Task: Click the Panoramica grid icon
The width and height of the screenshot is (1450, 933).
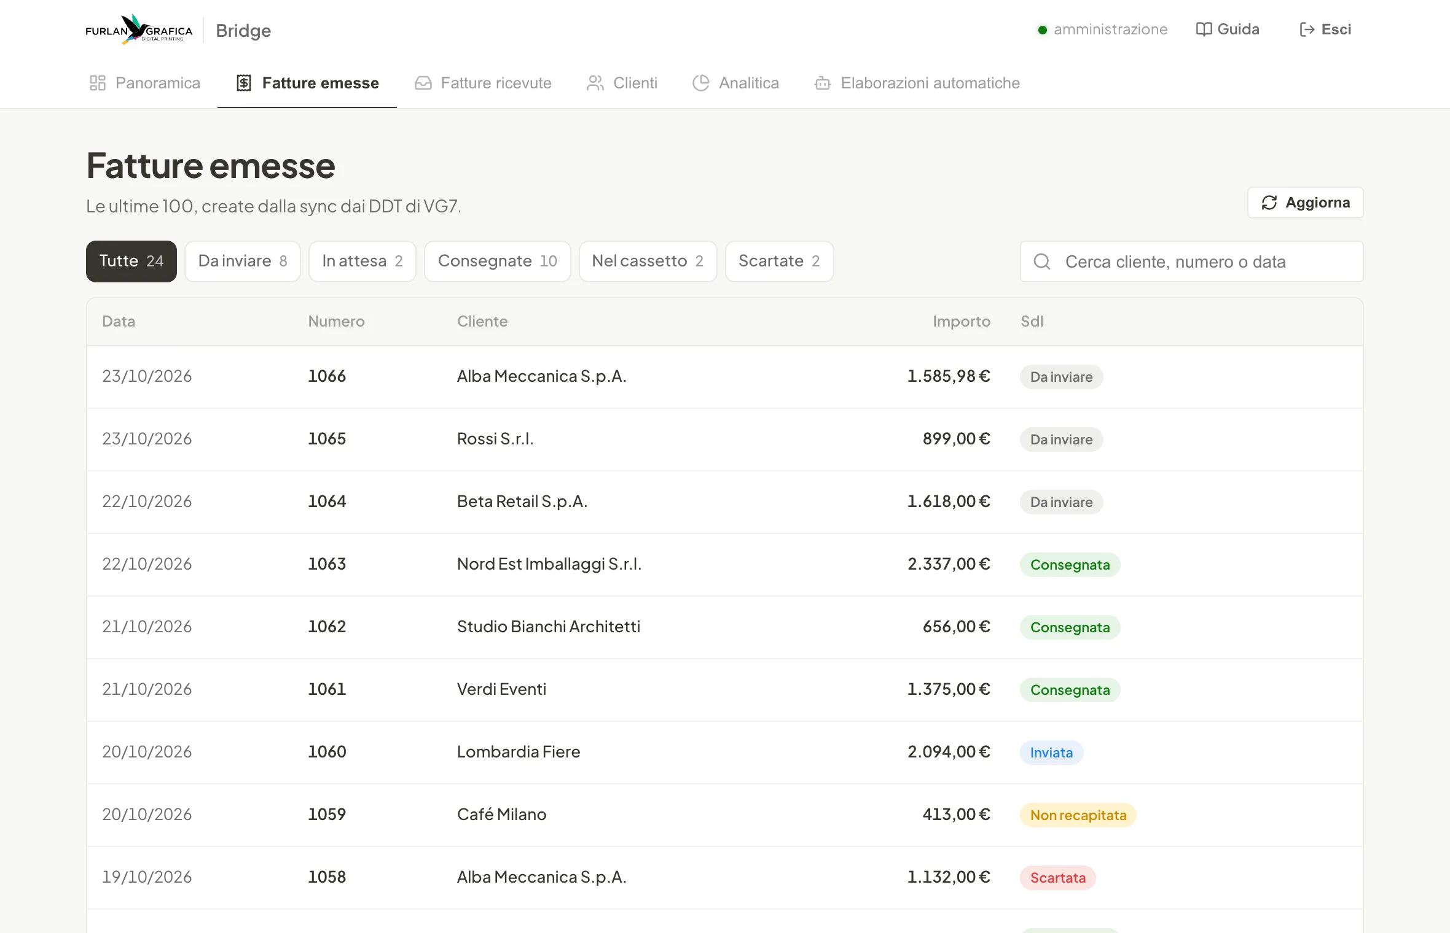Action: coord(98,83)
